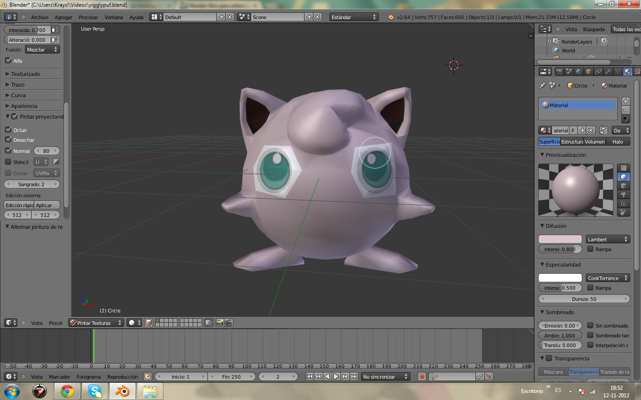Screen dimensions: 641x400
Task: Open the CookTorrance specular shader dropdown
Action: pos(608,278)
